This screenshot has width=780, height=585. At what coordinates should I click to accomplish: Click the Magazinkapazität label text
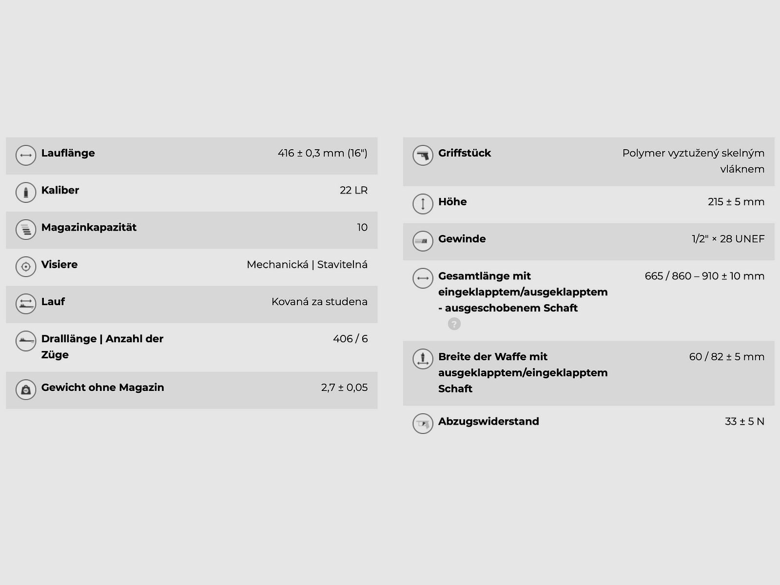pos(89,227)
